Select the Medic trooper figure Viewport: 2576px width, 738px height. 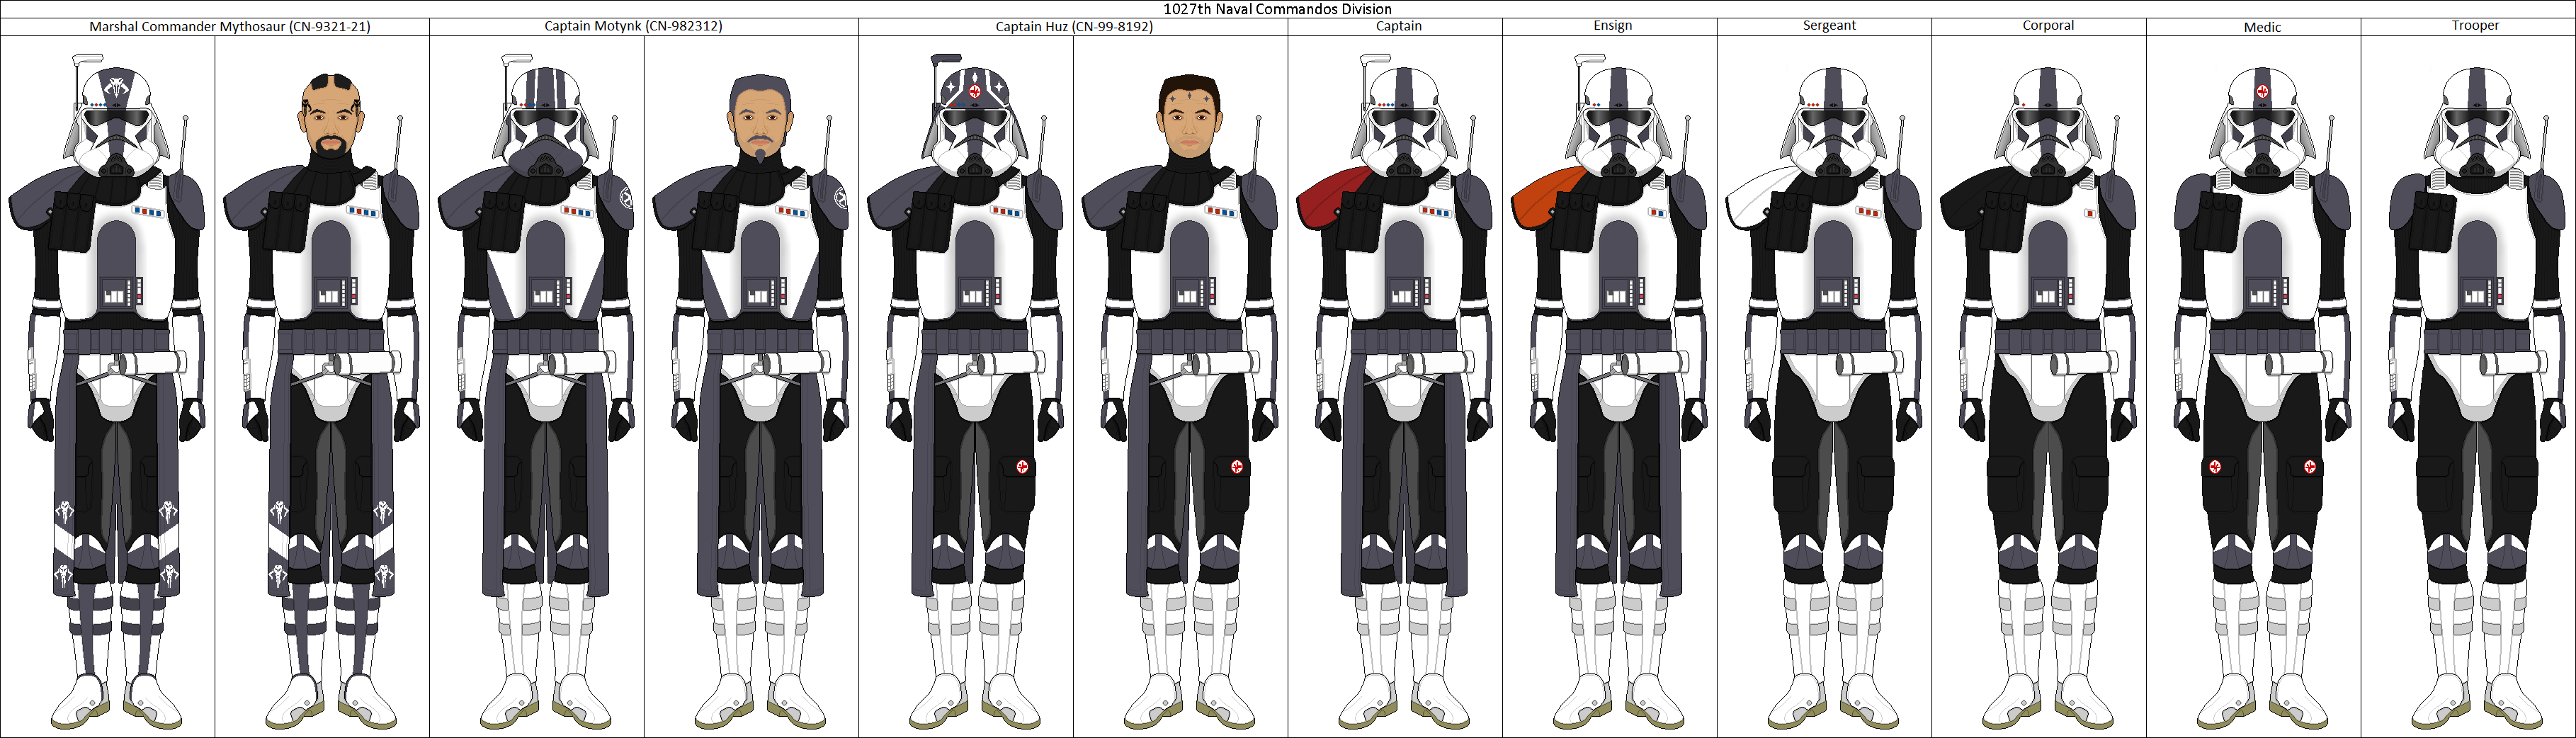[2262, 397]
